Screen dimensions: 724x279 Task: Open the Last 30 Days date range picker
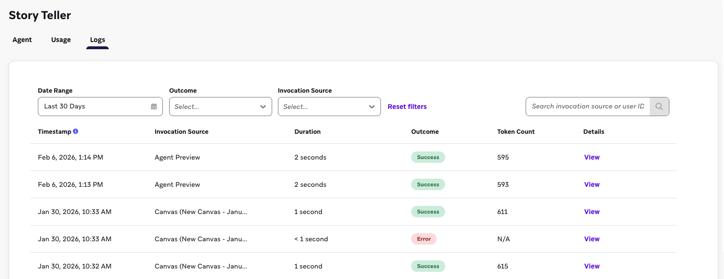tap(96, 107)
